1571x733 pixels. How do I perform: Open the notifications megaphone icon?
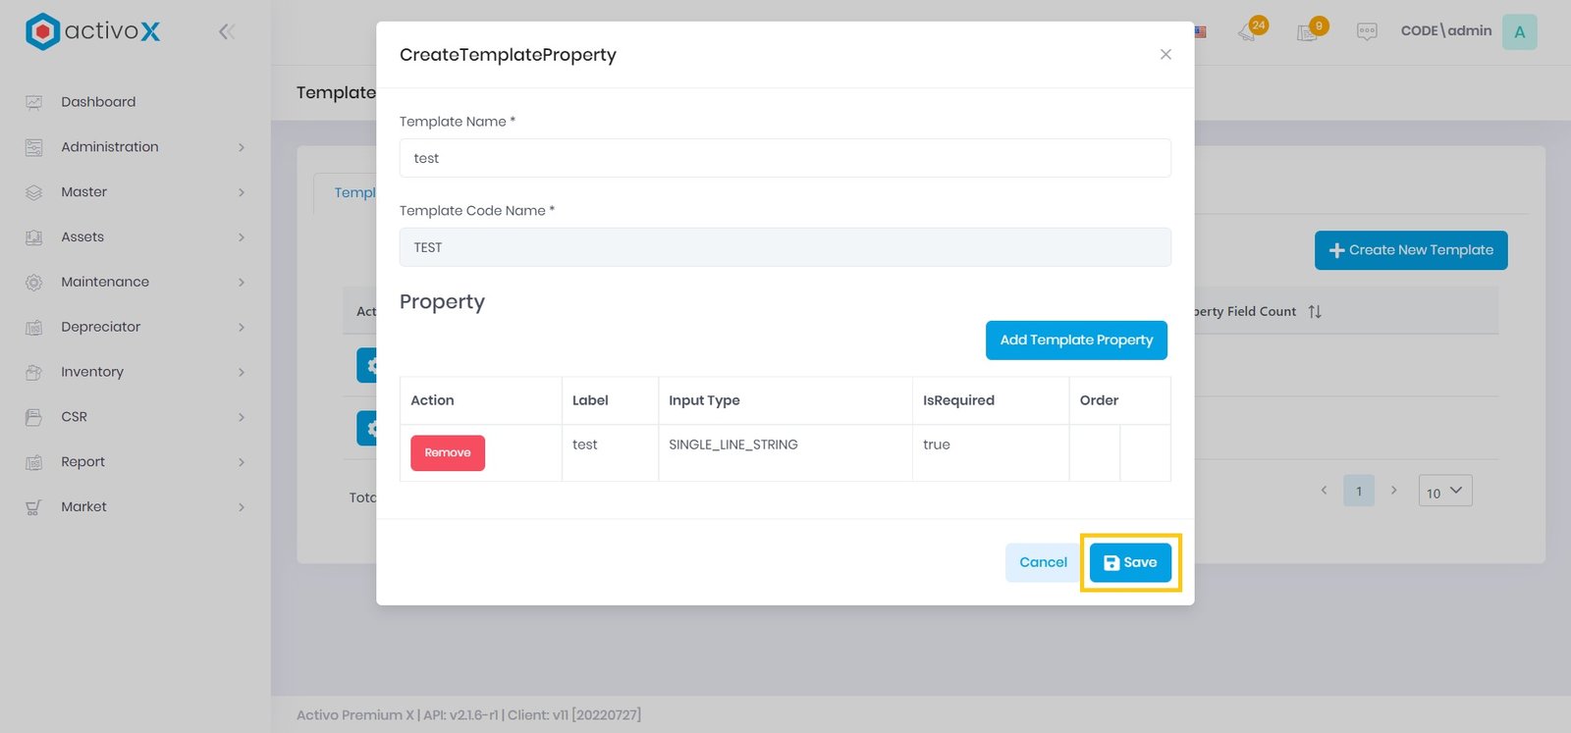point(1248,31)
